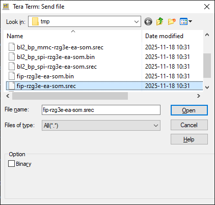215x205 pixels.
Task: Open the Files of type dropdown
Action: pyautogui.click(x=156, y=126)
